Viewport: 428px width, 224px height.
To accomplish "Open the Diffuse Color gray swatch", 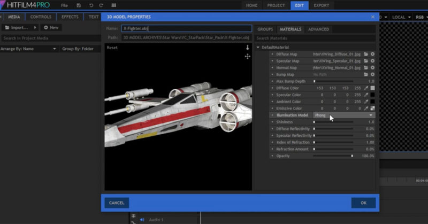I will point(372,88).
